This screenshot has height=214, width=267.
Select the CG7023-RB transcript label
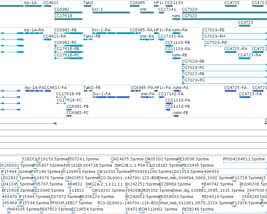coord(193,74)
